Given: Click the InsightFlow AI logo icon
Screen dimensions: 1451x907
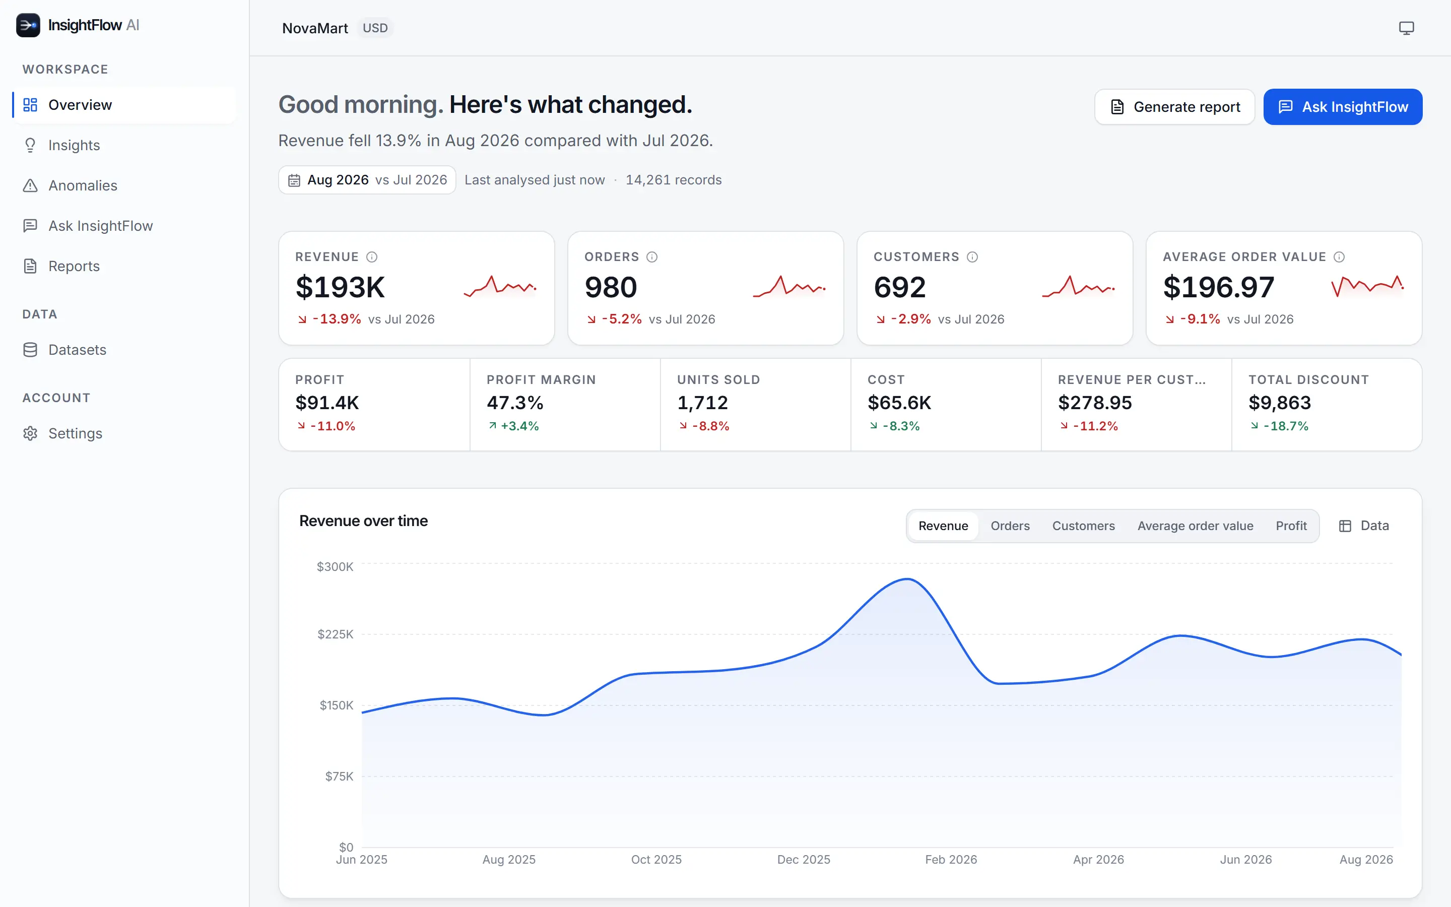Looking at the screenshot, I should click(x=28, y=25).
